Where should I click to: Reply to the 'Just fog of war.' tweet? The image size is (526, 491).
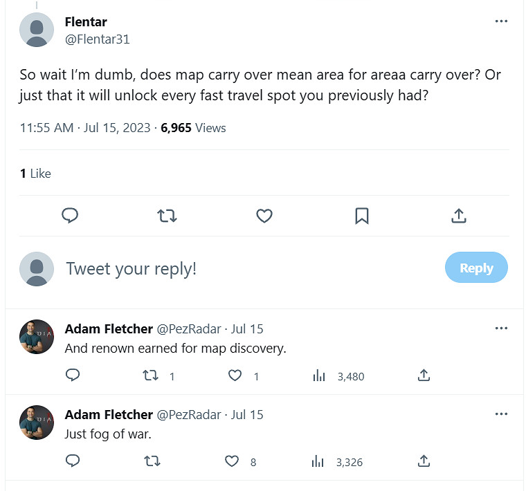tap(72, 461)
